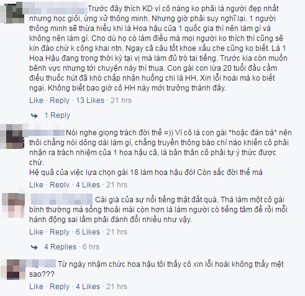Click the reply arrow icon beside 4 Replies
Screen dimensions: 305x296
click(x=34, y=247)
